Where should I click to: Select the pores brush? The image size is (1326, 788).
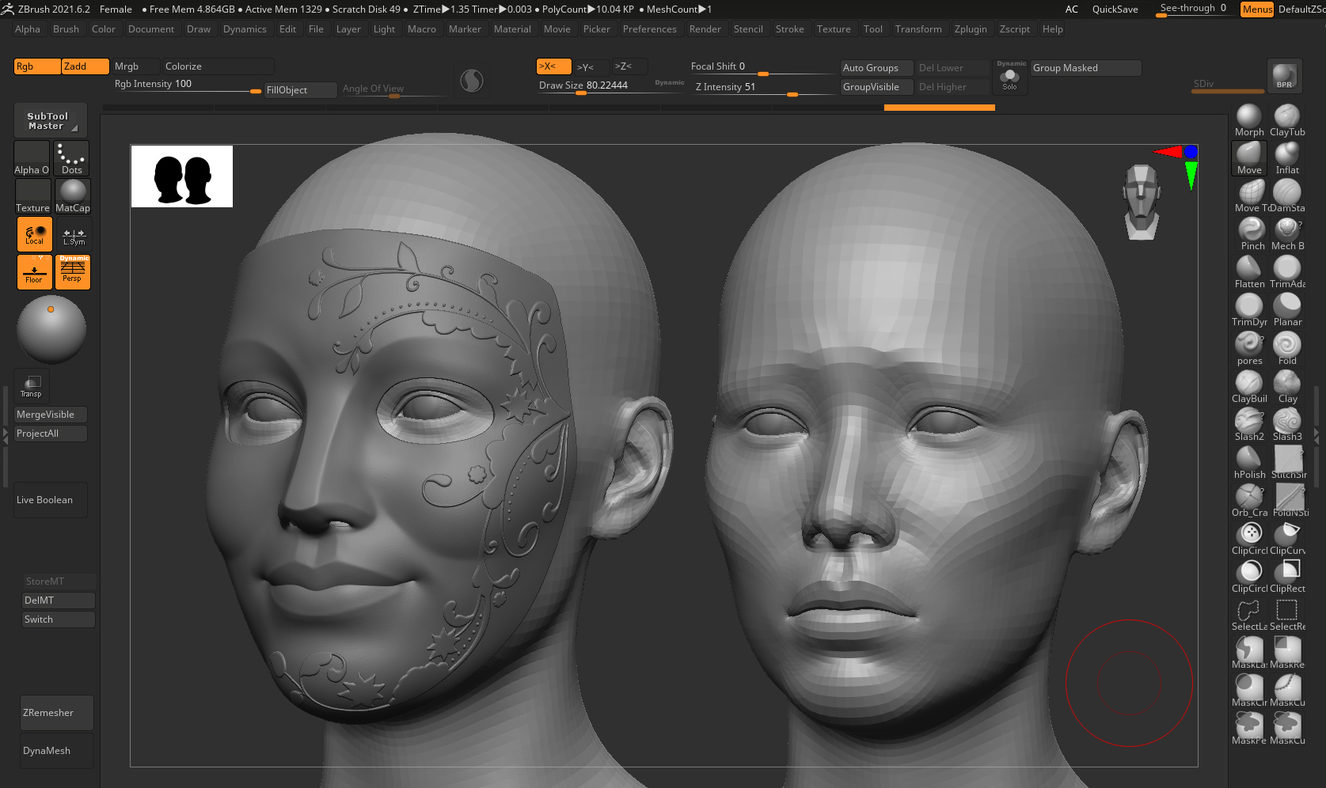pyautogui.click(x=1249, y=349)
